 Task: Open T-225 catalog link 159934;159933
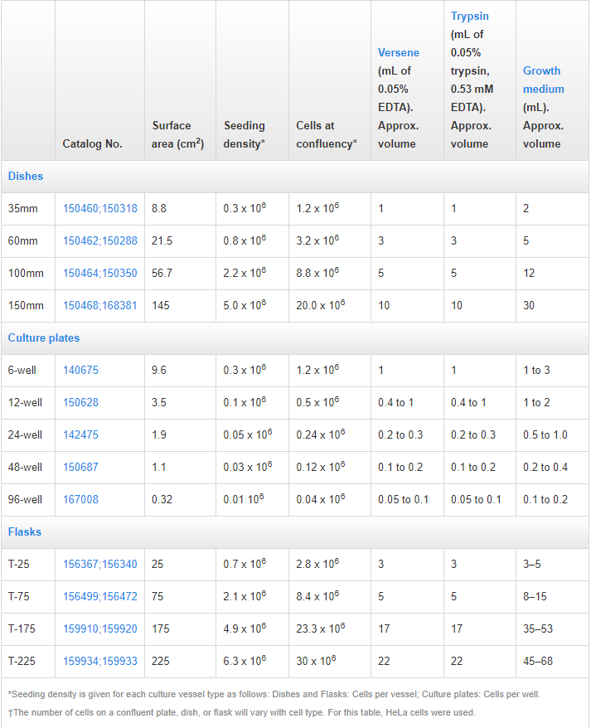pos(100,661)
